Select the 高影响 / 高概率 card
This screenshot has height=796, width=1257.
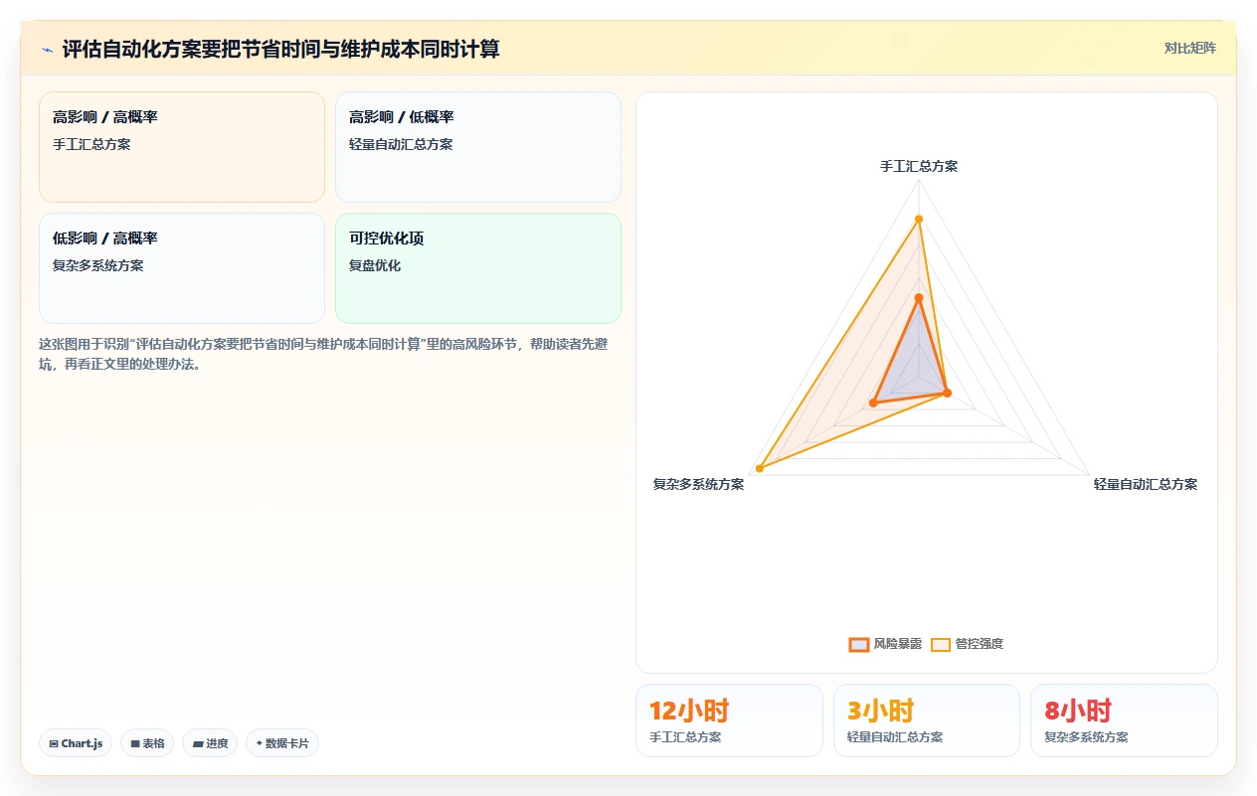coord(182,147)
